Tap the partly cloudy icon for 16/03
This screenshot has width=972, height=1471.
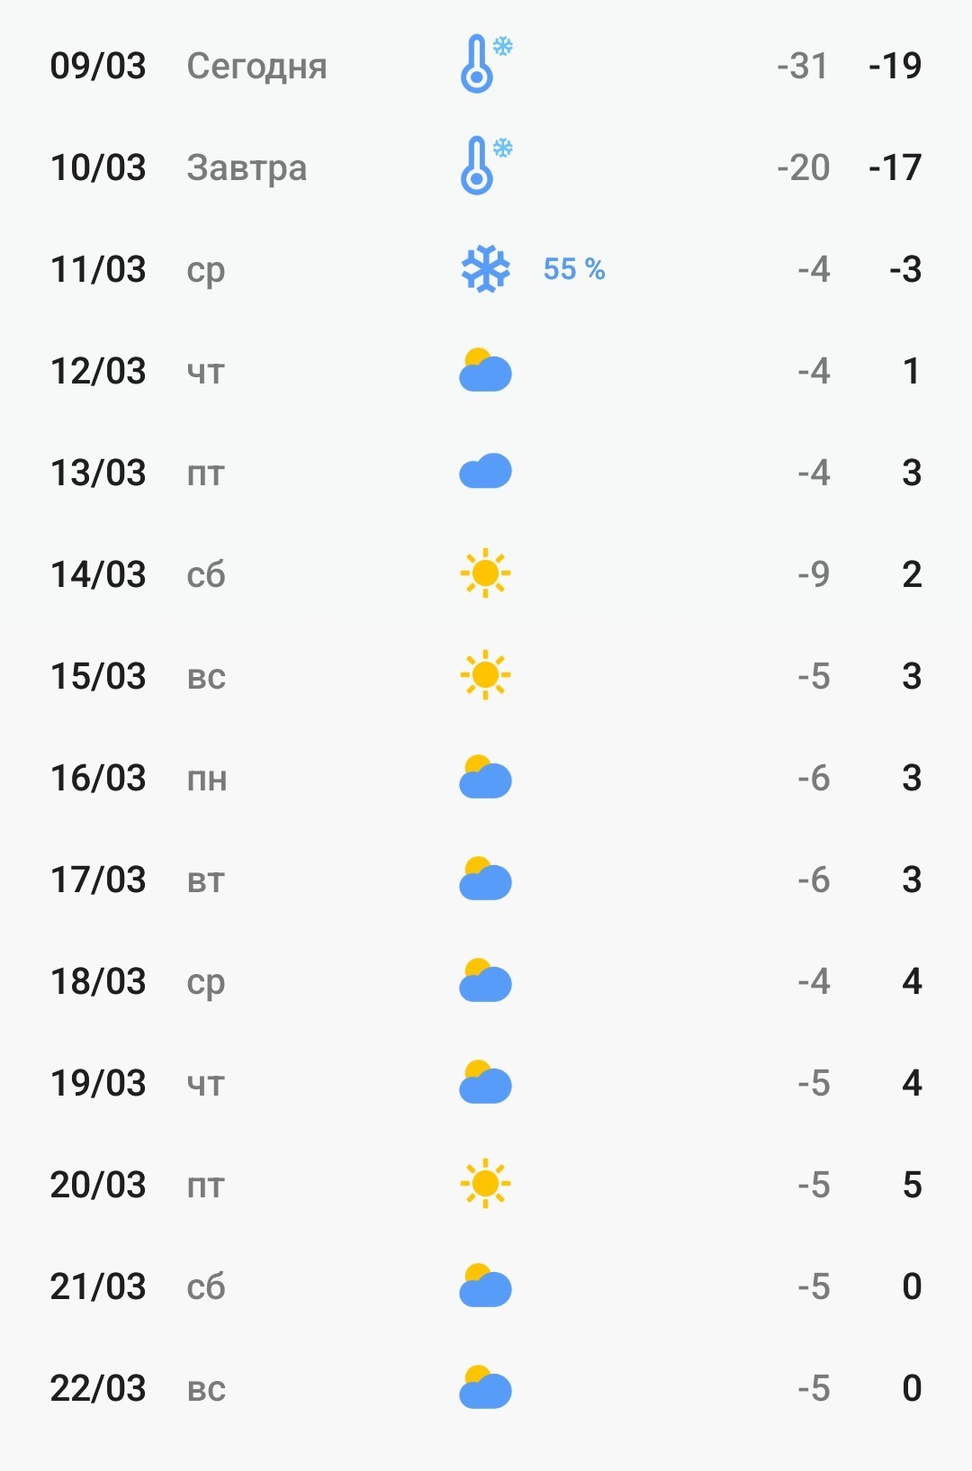485,777
